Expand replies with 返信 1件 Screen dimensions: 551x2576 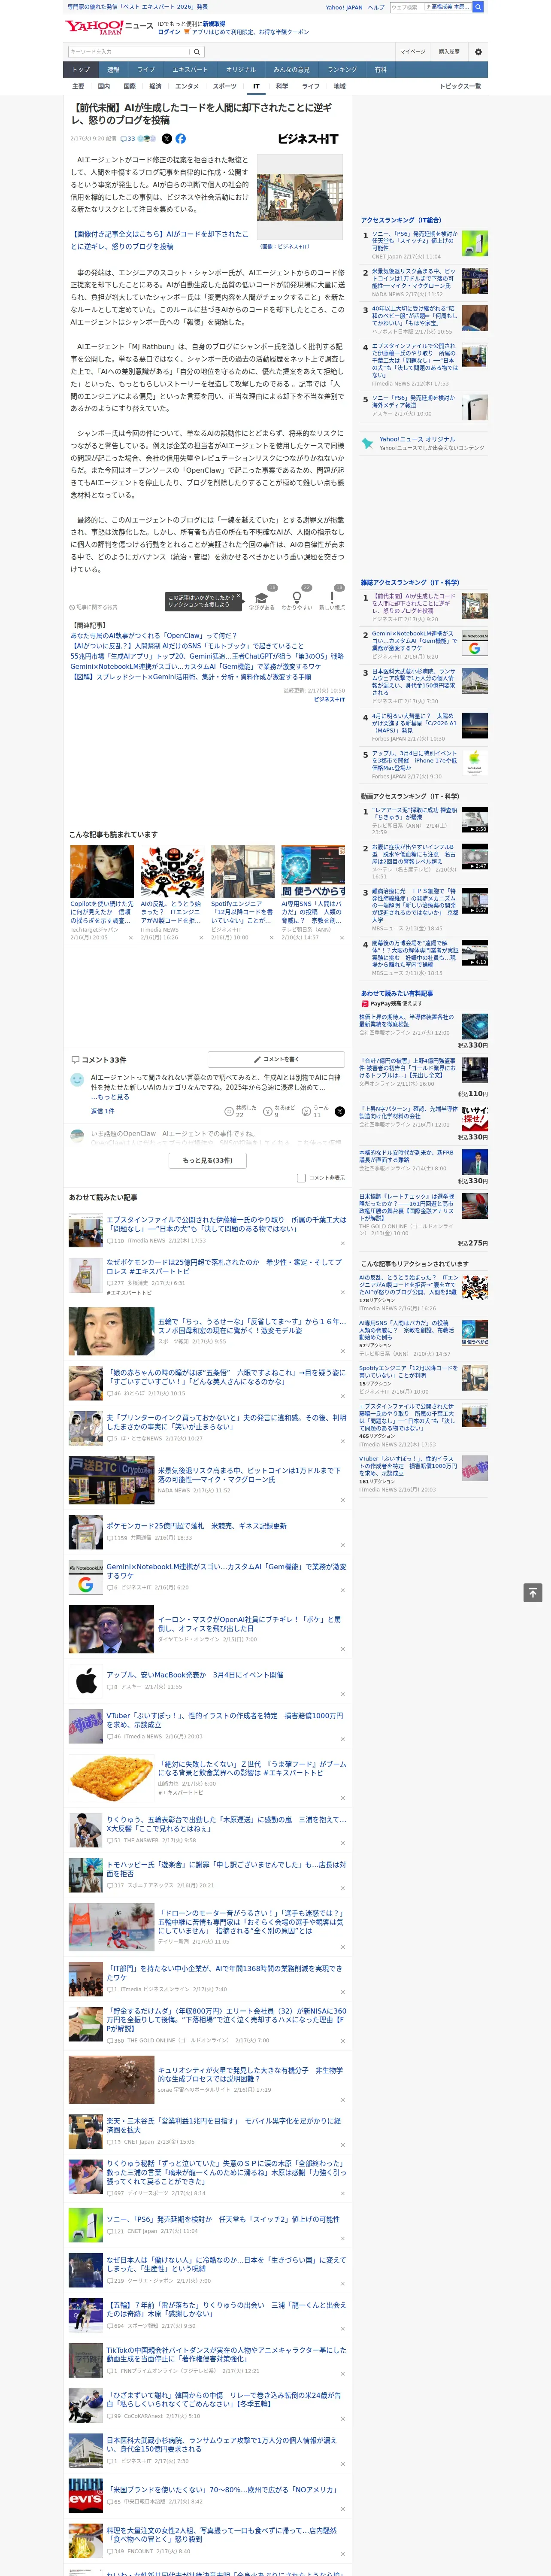103,1111
